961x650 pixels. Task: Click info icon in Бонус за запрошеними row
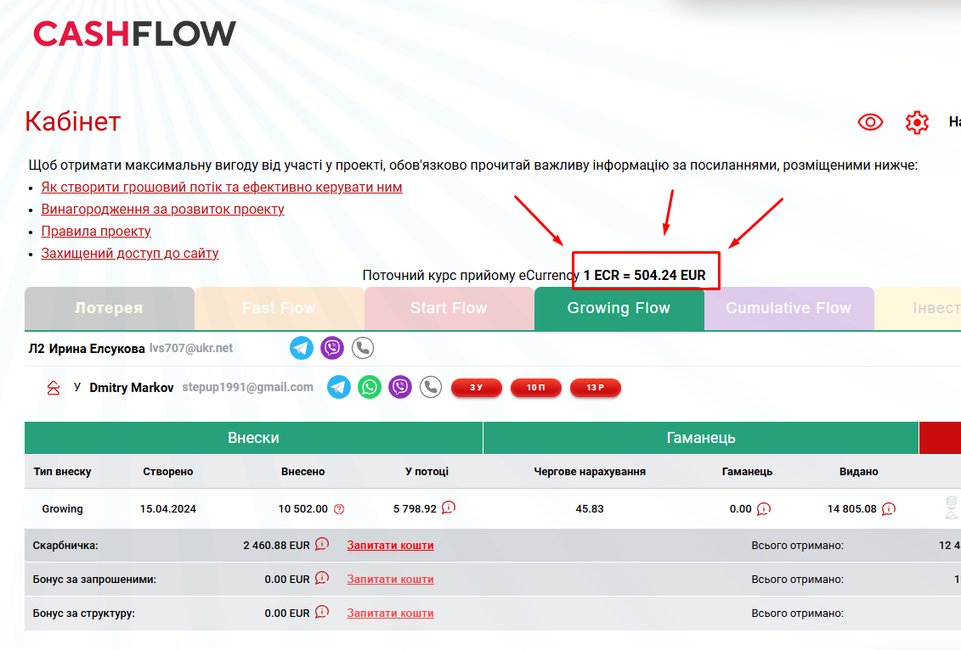pos(322,578)
